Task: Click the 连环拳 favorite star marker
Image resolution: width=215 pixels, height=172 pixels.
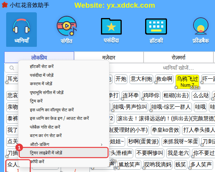Action: tap(122, 99)
